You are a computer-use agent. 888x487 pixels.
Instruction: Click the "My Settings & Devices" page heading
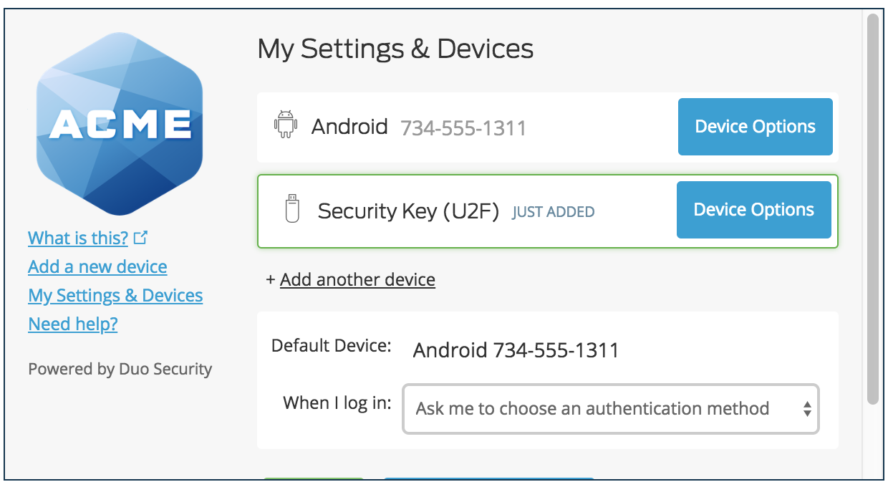[395, 49]
